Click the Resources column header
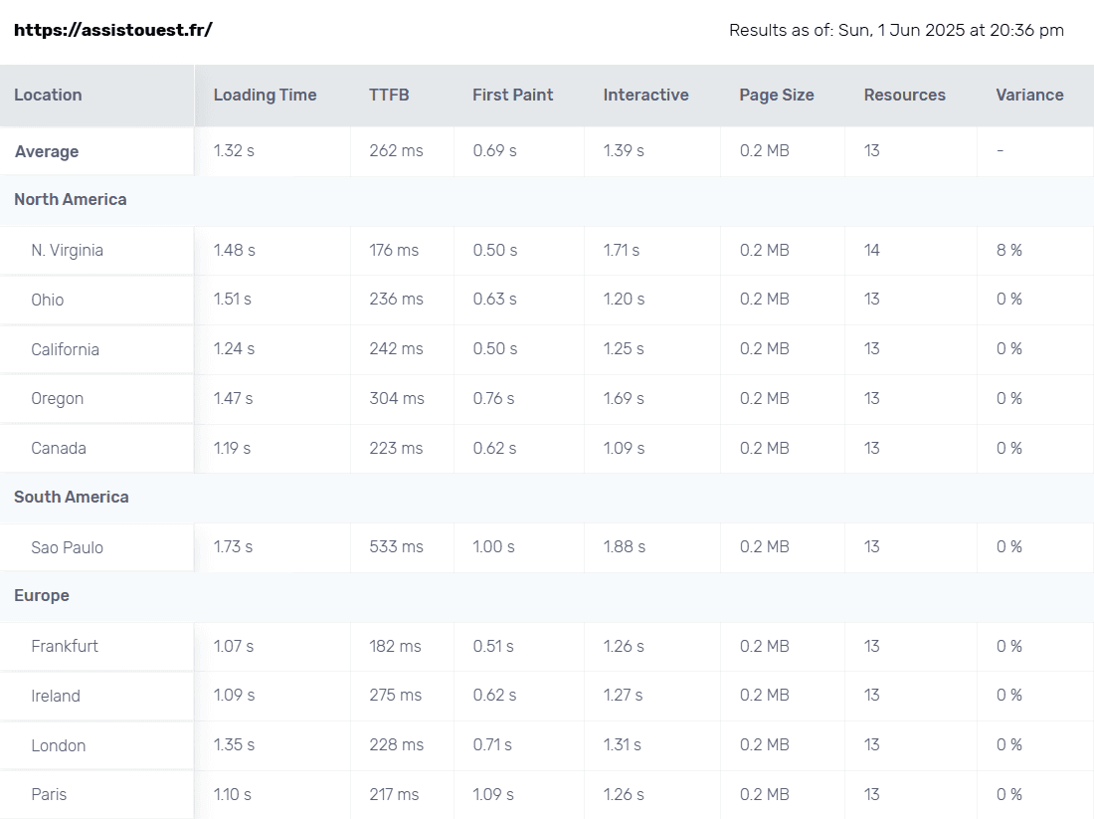The height and width of the screenshot is (819, 1094). 904,96
